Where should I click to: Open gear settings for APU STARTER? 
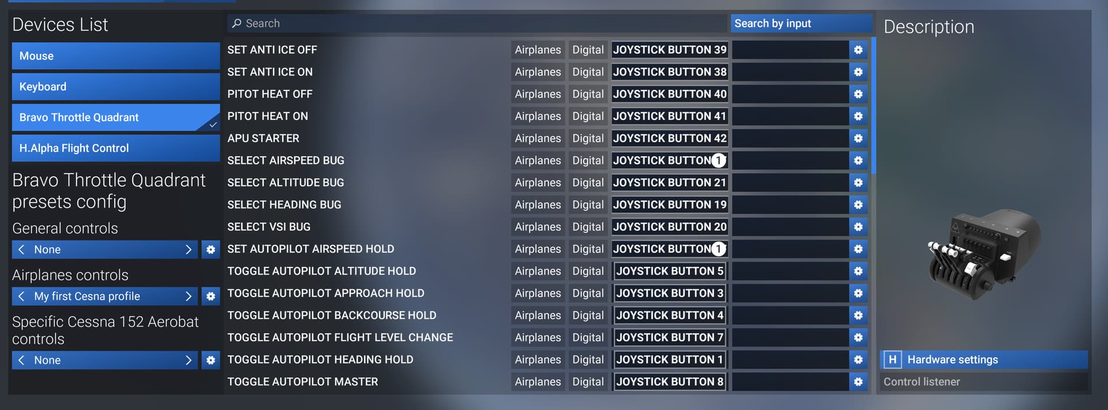[858, 138]
